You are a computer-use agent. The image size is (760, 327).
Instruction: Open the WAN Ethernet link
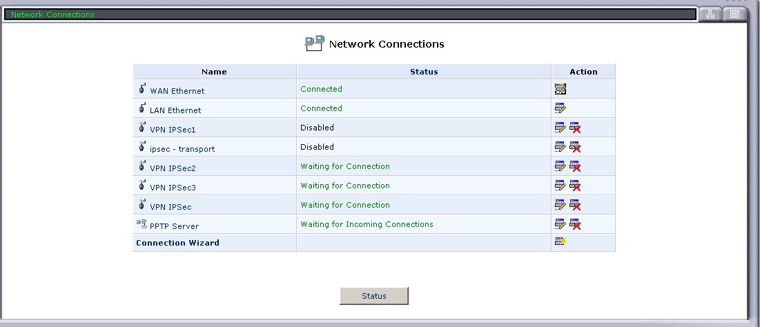[177, 91]
